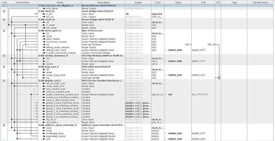Click the arrow icon beside in_clk
Screen dimensions: 275x141
pos(44,14)
